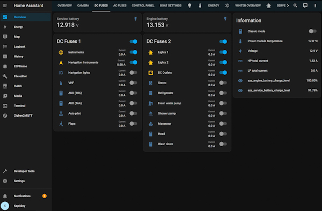
Task: Open Power module temperature details
Action: tap(277, 41)
